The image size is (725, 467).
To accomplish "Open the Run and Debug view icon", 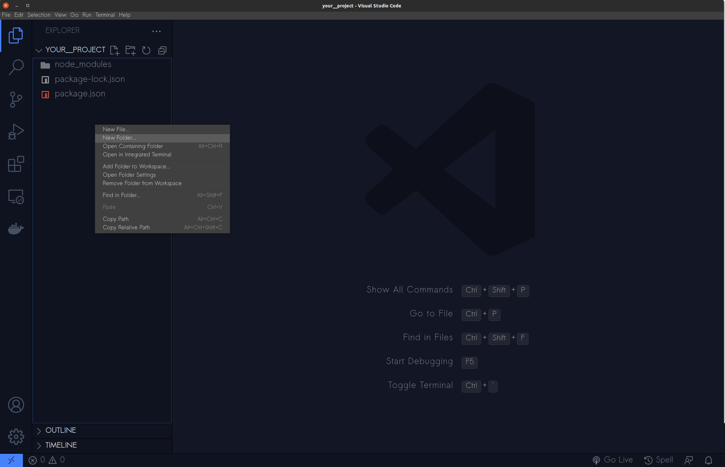I will [16, 132].
